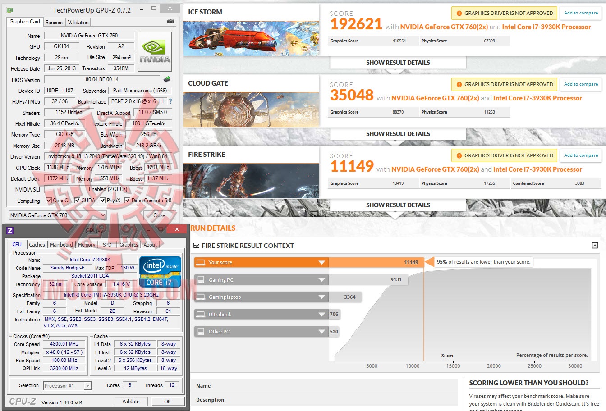Click the GPU-Z screenshot camera icon
Image resolution: width=606 pixels, height=411 pixels.
point(170,22)
